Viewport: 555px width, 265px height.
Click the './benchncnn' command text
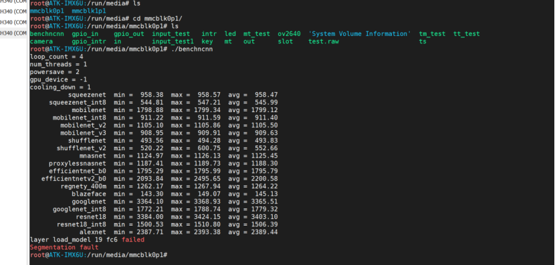pyautogui.click(x=192, y=49)
